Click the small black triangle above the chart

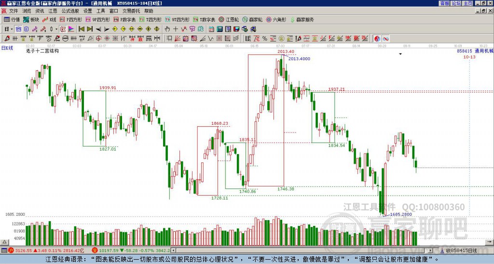pyautogui.click(x=400, y=54)
